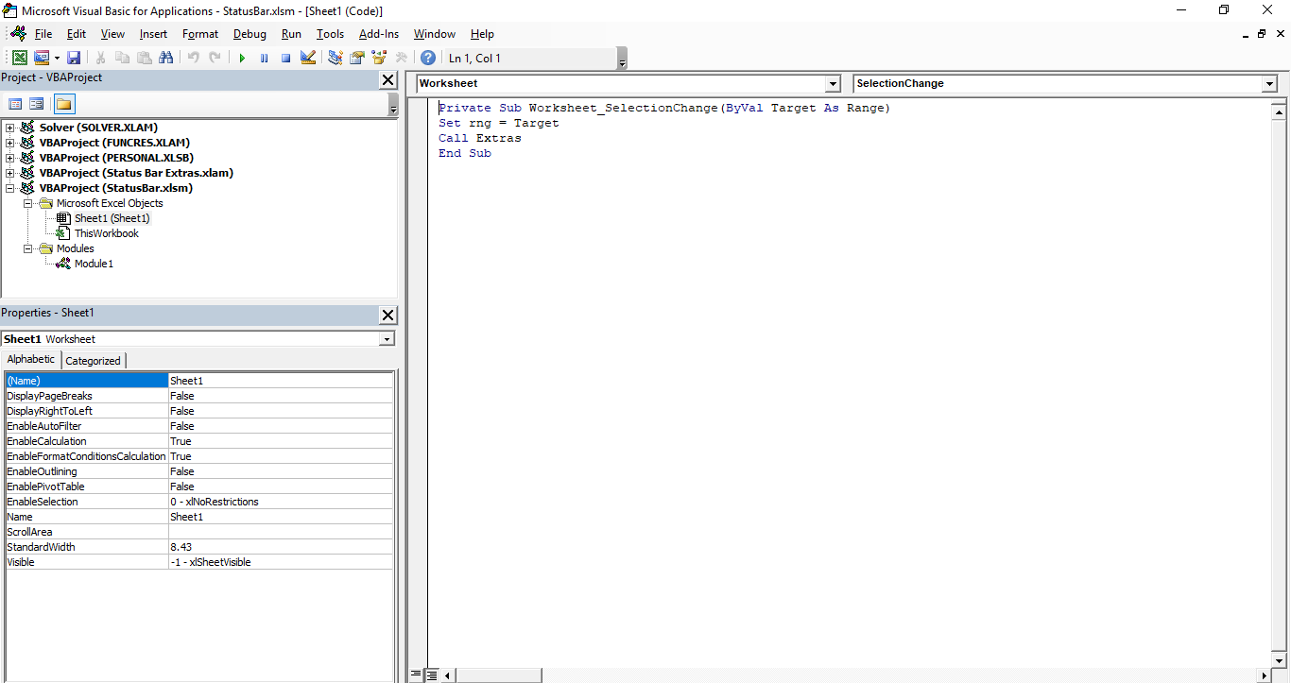This screenshot has height=683, width=1291.
Task: Open Project Explorer from toolbar icon
Action: [x=336, y=58]
